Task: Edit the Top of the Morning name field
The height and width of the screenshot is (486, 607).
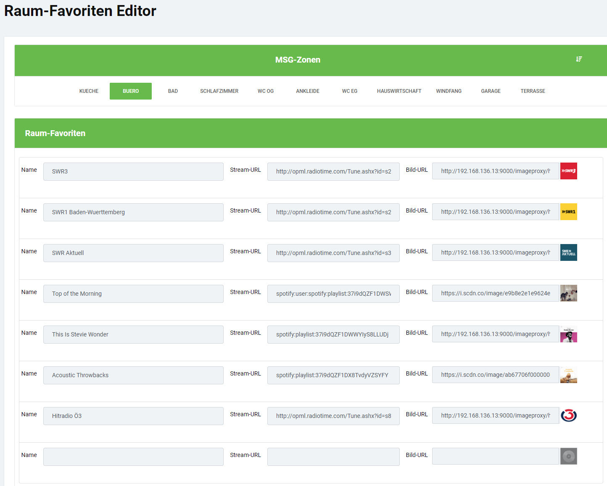Action: pyautogui.click(x=133, y=294)
